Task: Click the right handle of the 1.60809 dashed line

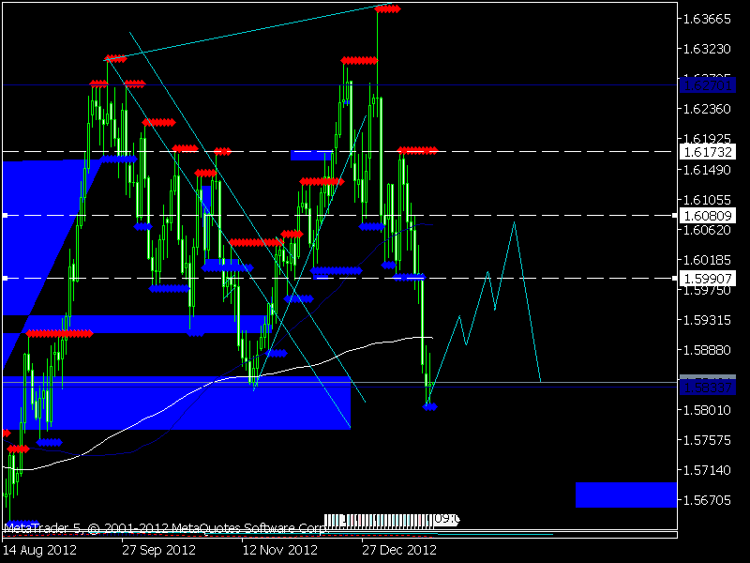Action: (674, 216)
